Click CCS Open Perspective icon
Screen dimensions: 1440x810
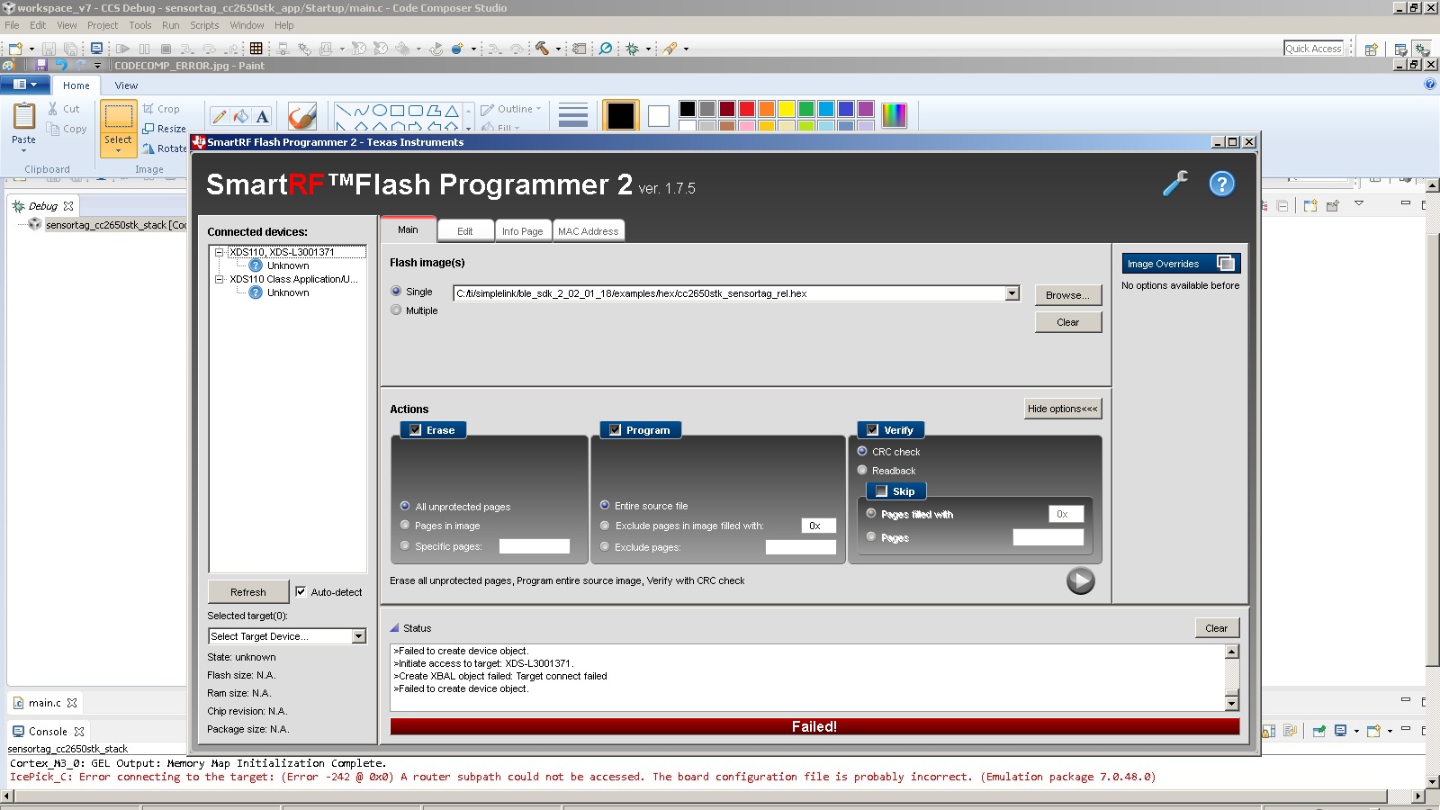pos(1371,49)
